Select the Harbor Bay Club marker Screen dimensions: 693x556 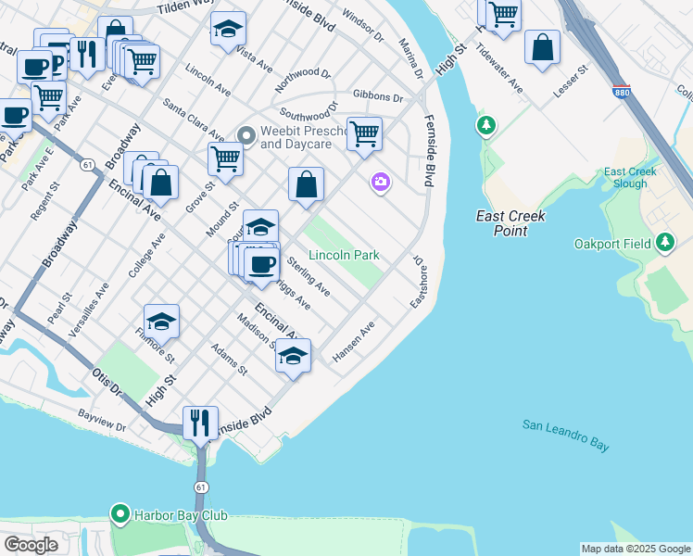click(x=120, y=514)
